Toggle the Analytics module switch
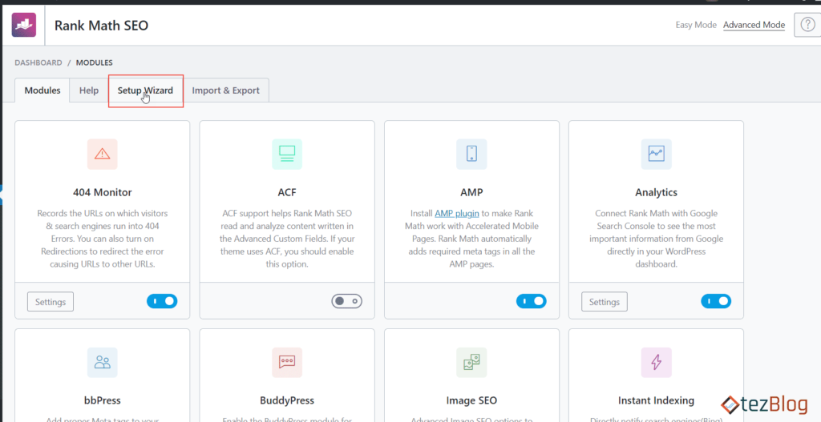Screen dimensions: 821x422 coord(716,301)
